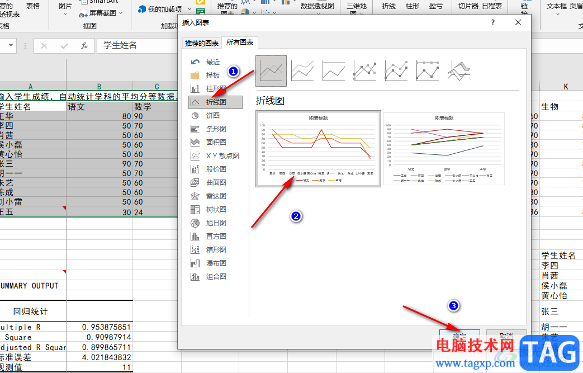Insert a 柱形 sparkline from the ribbon
The width and height of the screenshot is (583, 373).
[413, 6]
